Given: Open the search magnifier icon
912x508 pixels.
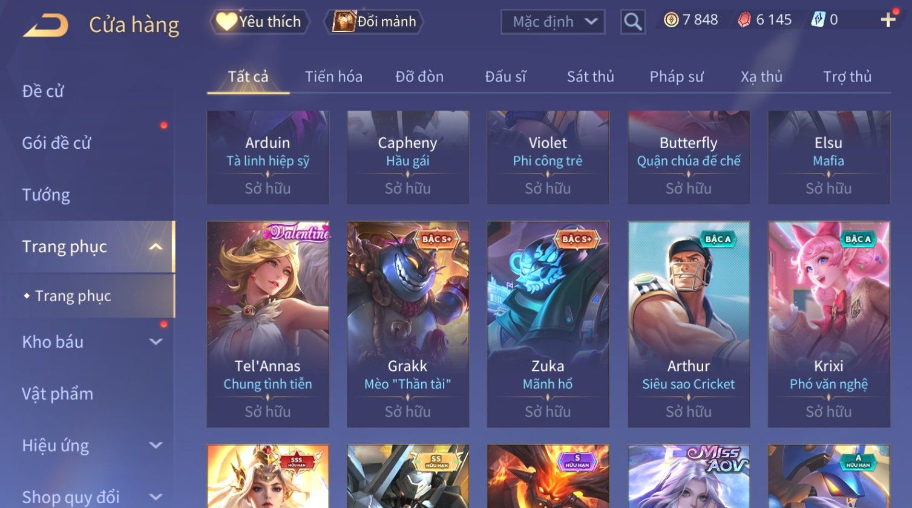Looking at the screenshot, I should pos(633,22).
